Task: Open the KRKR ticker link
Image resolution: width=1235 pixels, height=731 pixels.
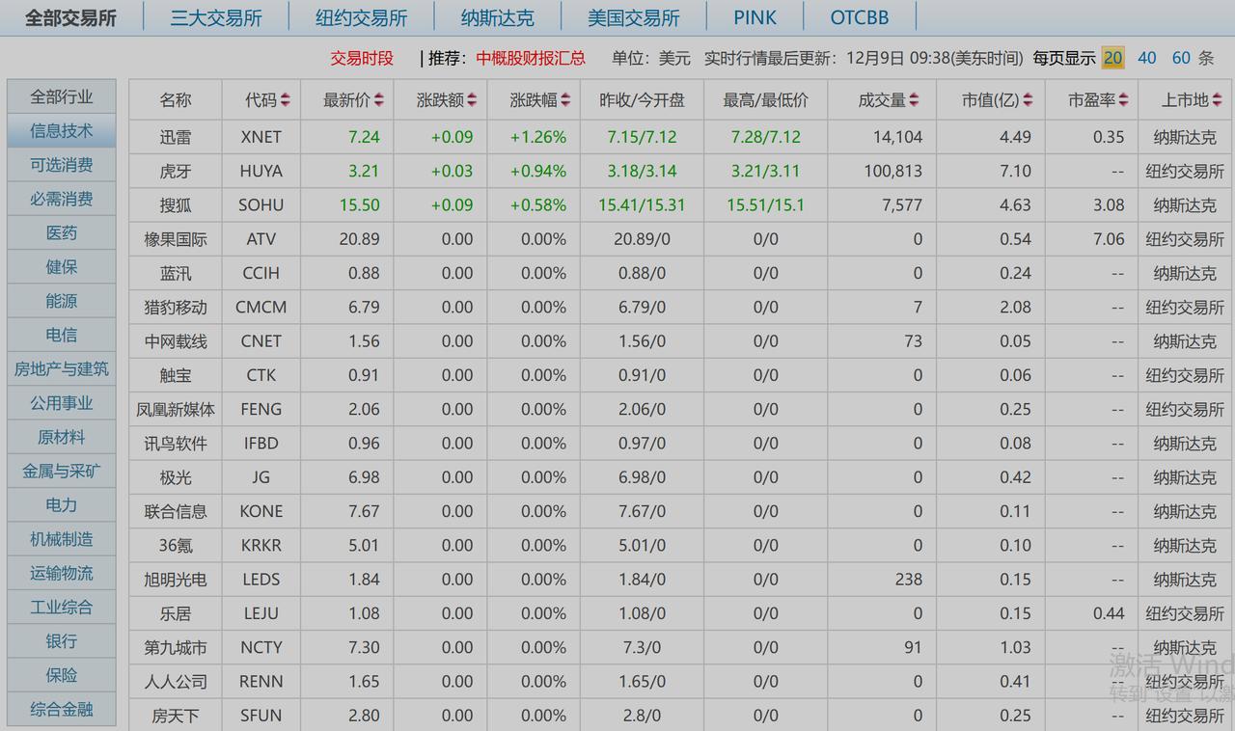Action: pyautogui.click(x=261, y=545)
